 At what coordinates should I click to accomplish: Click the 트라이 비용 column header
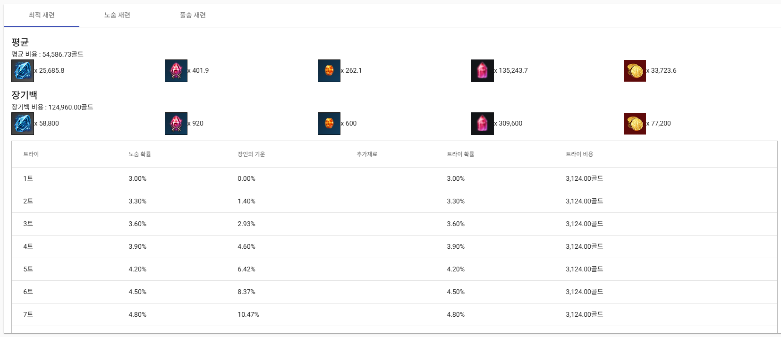[x=579, y=154]
